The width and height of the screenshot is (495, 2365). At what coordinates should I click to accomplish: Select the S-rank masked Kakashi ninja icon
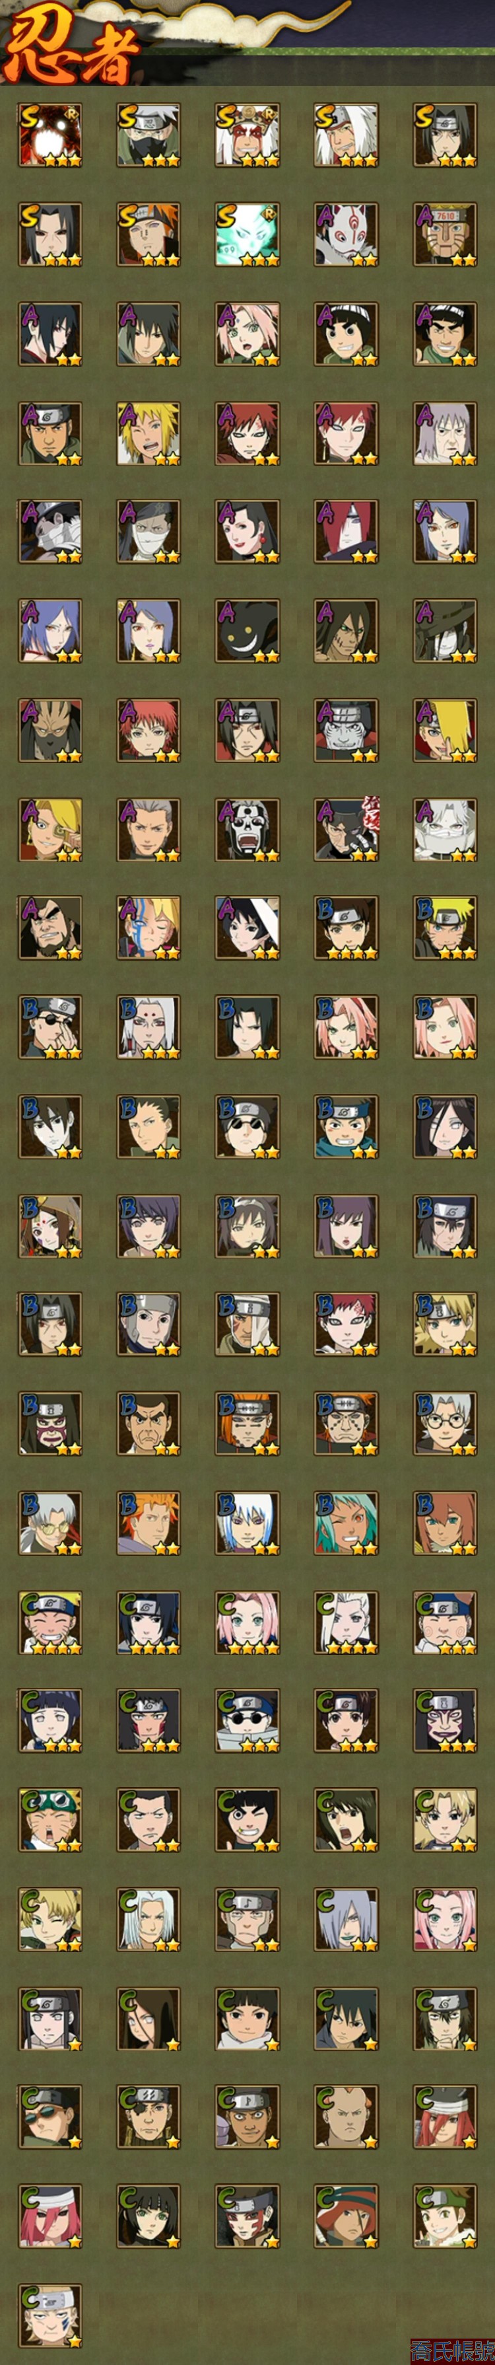point(148,135)
